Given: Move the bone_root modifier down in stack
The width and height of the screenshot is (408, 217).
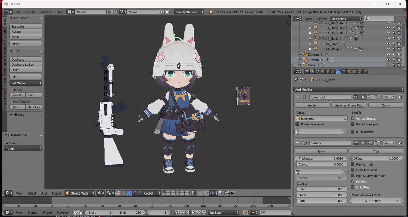Looking at the screenshot, I should click(392, 97).
